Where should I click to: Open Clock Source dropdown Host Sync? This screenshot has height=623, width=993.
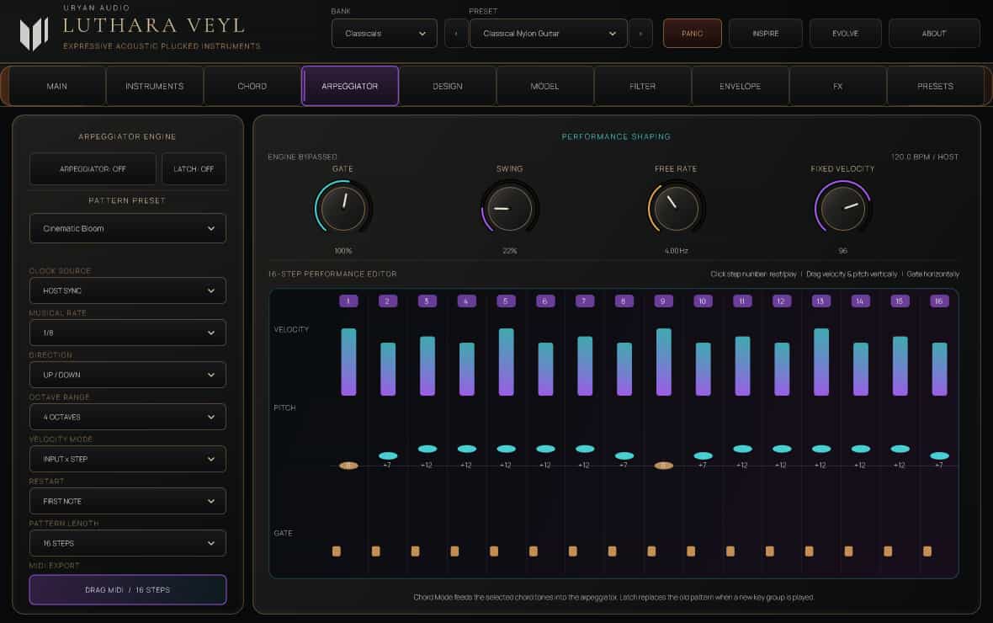(127, 290)
